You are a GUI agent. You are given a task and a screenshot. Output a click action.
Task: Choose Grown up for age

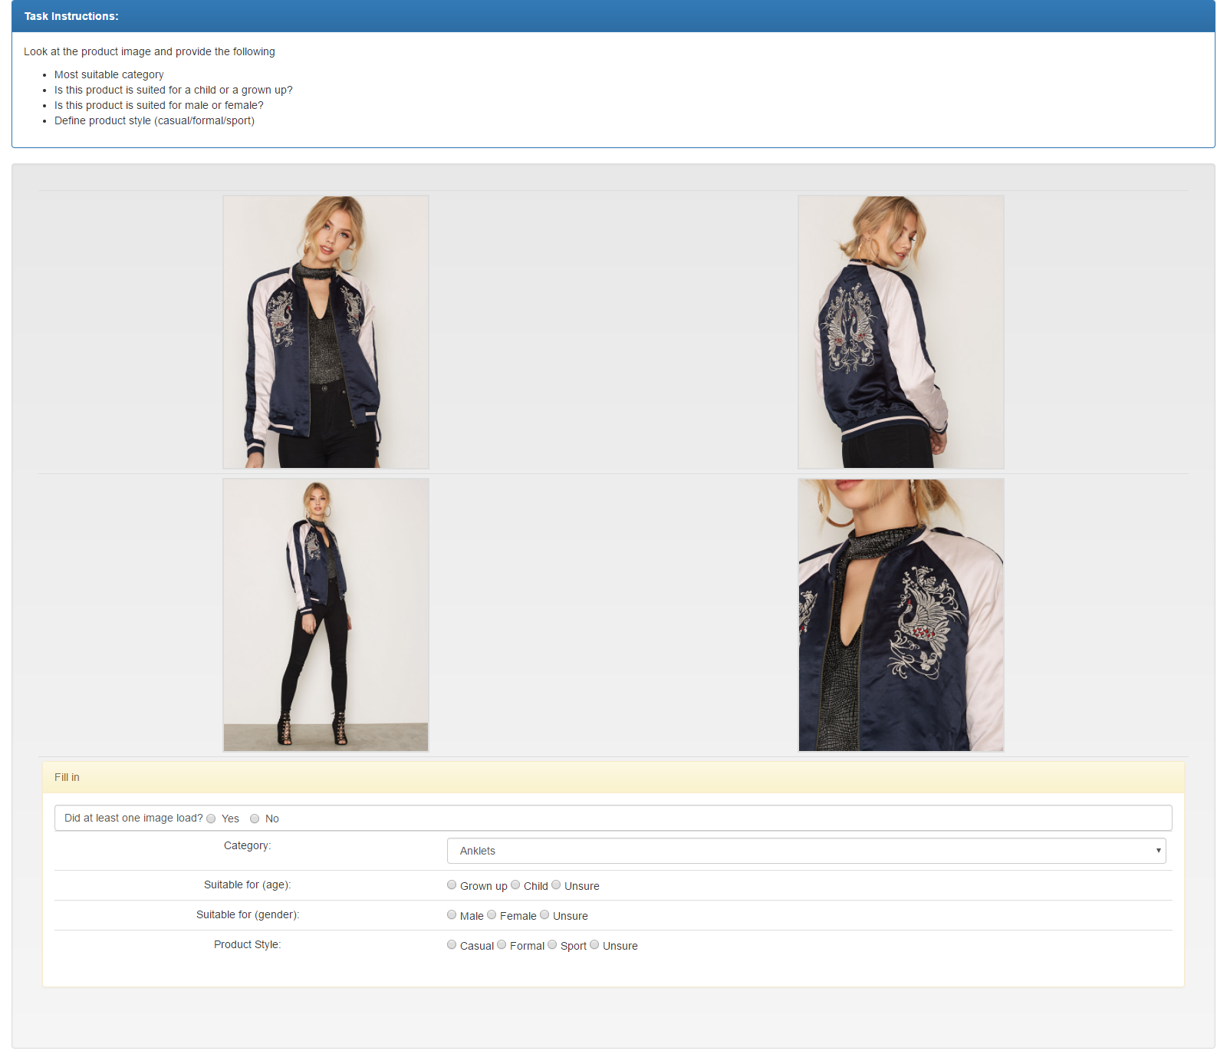(452, 885)
